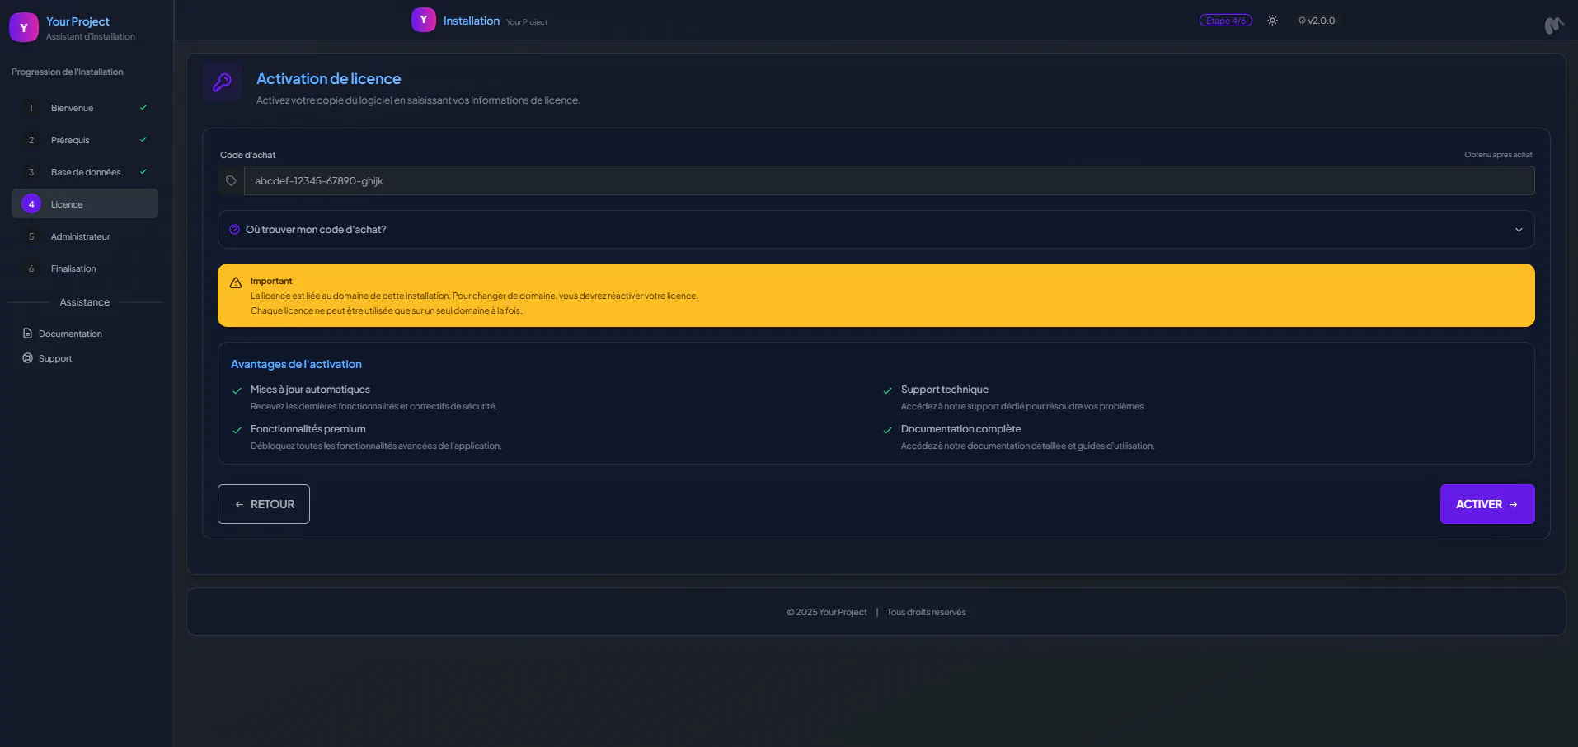Click the RETOUR button
This screenshot has height=747, width=1578.
[264, 504]
